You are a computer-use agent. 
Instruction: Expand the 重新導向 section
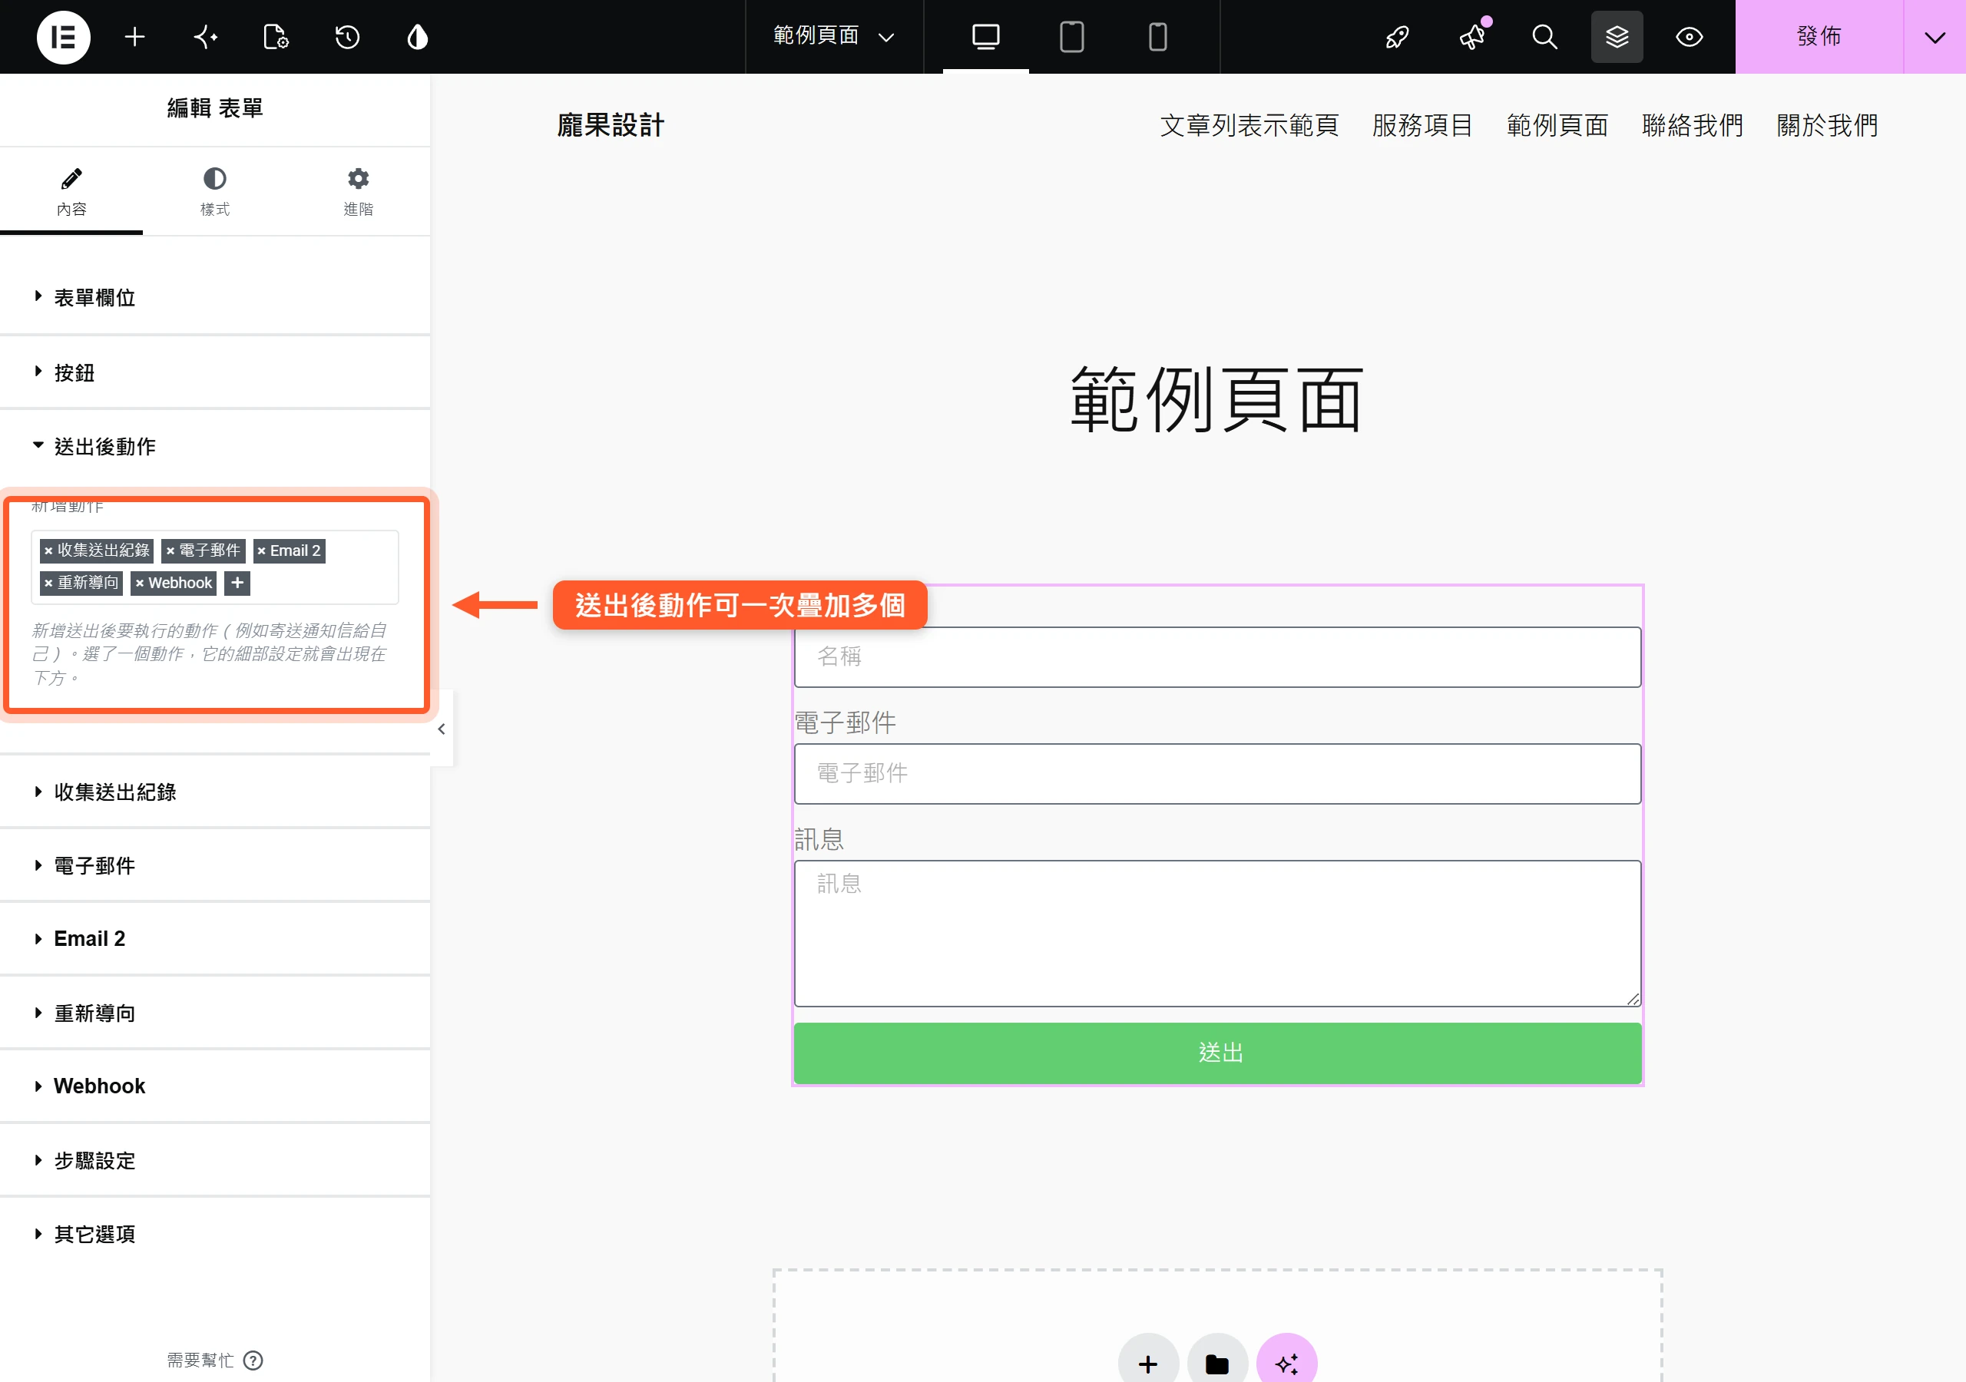pyautogui.click(x=215, y=1012)
